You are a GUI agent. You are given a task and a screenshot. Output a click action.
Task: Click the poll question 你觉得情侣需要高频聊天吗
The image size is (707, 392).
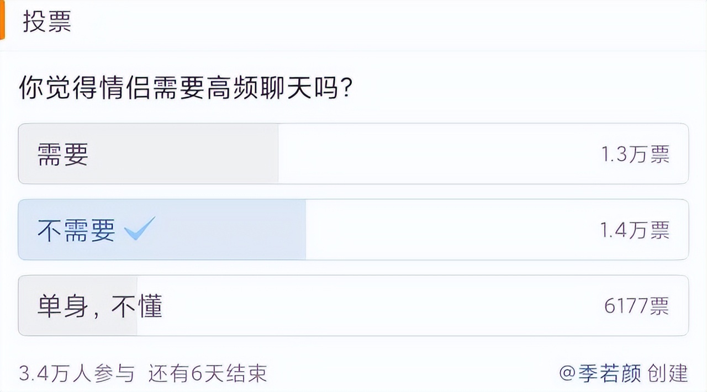tap(186, 89)
